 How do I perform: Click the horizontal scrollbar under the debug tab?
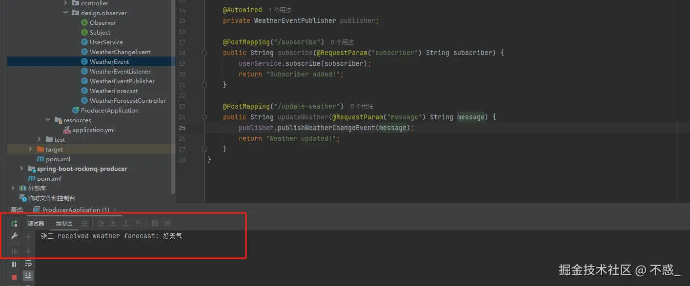[x=74, y=215]
